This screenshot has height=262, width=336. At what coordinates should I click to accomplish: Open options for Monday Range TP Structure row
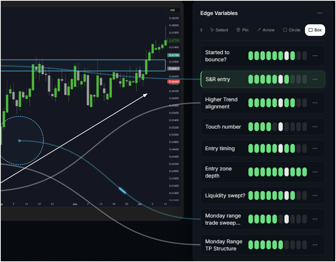point(315,245)
